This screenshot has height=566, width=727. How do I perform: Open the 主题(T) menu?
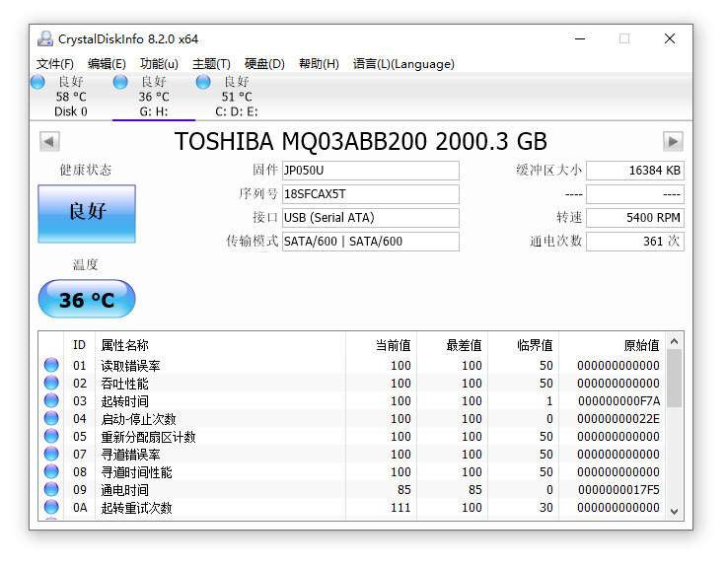pyautogui.click(x=211, y=64)
